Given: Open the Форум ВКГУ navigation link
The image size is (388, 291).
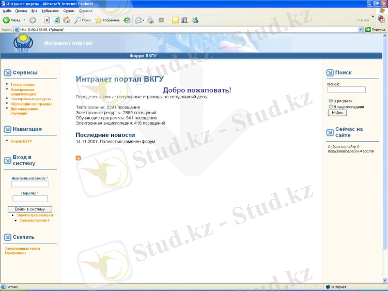Looking at the screenshot, I should click(x=21, y=141).
